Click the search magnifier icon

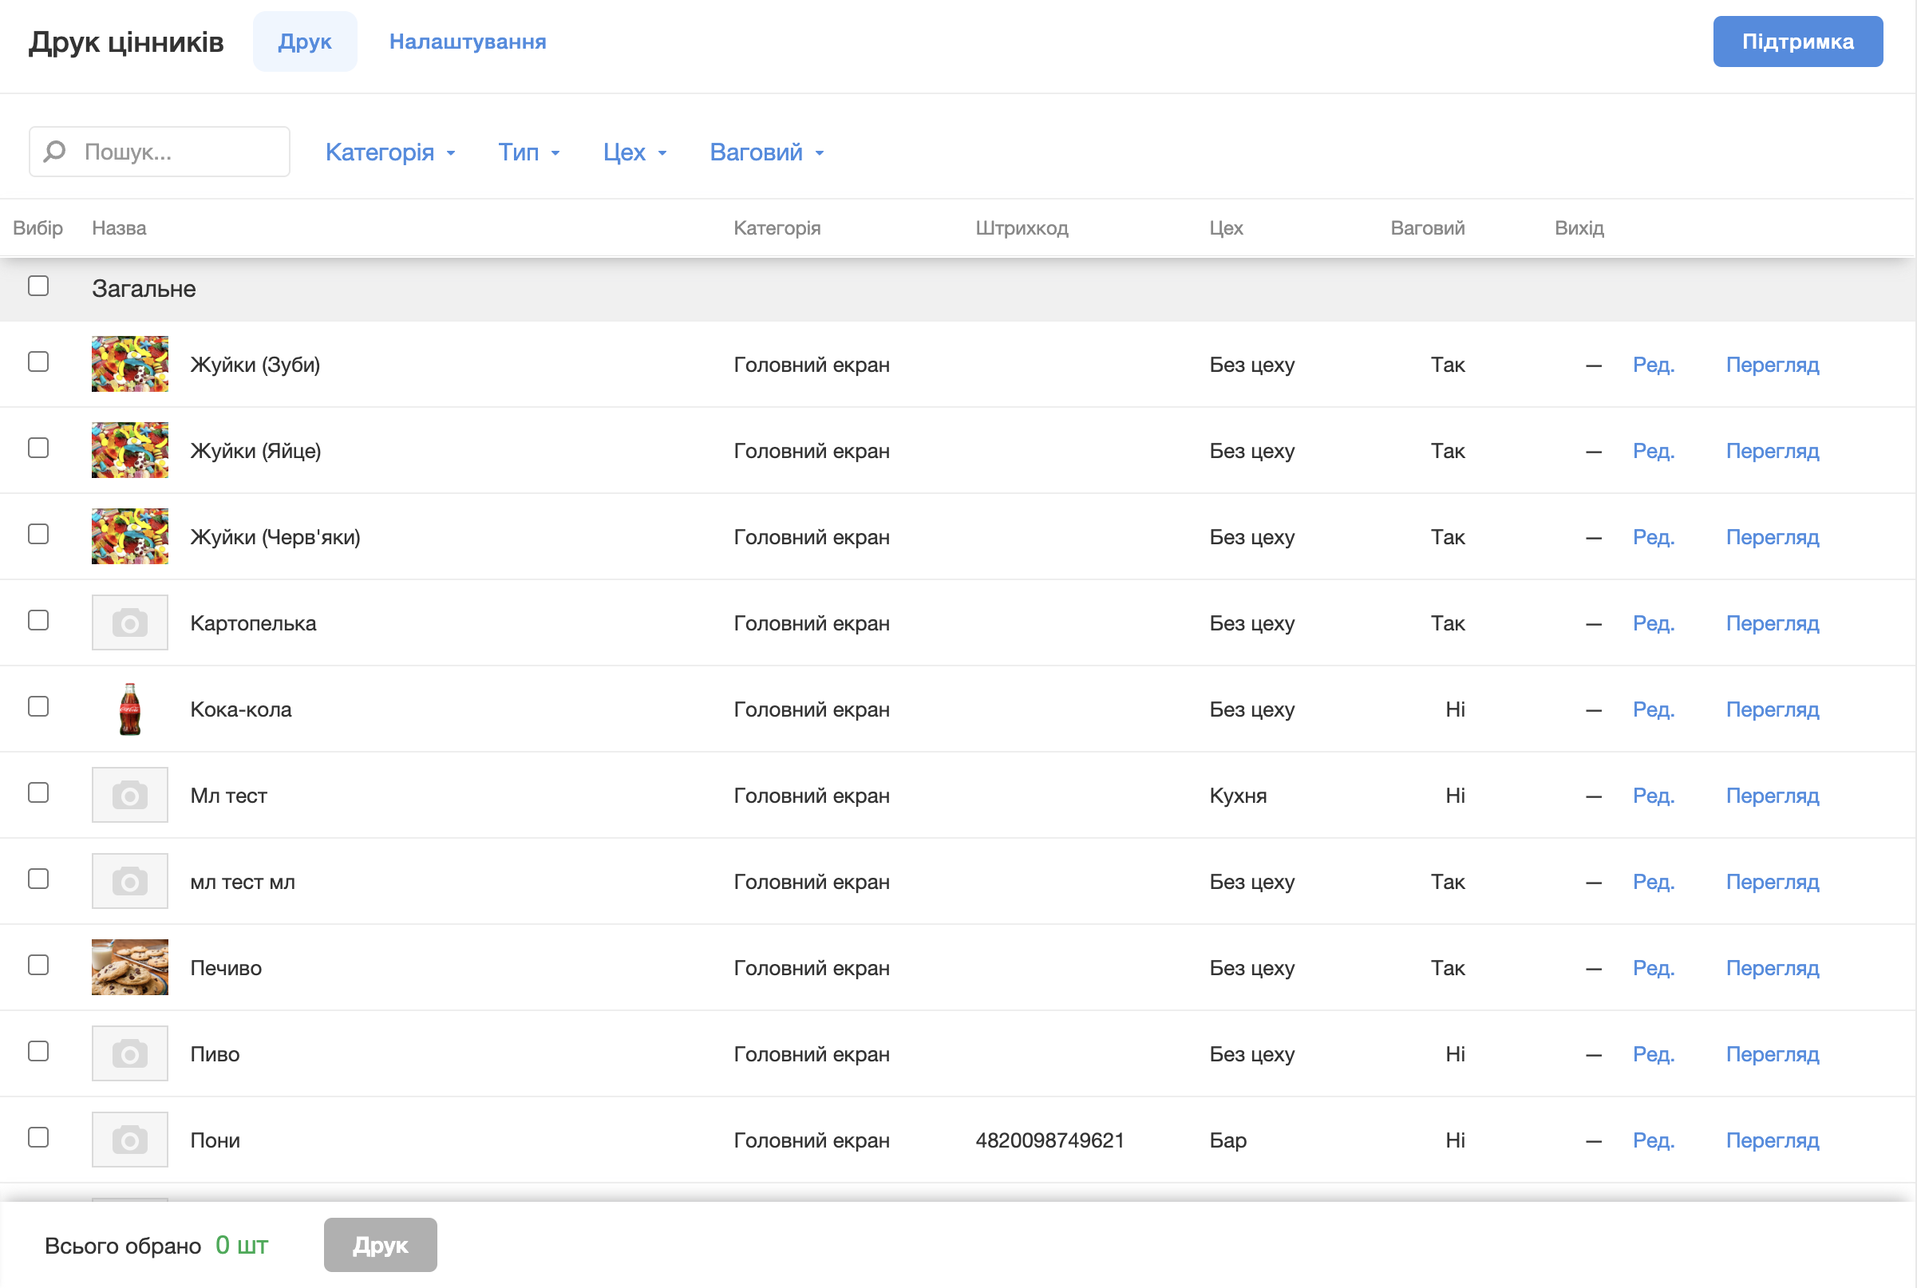[54, 152]
